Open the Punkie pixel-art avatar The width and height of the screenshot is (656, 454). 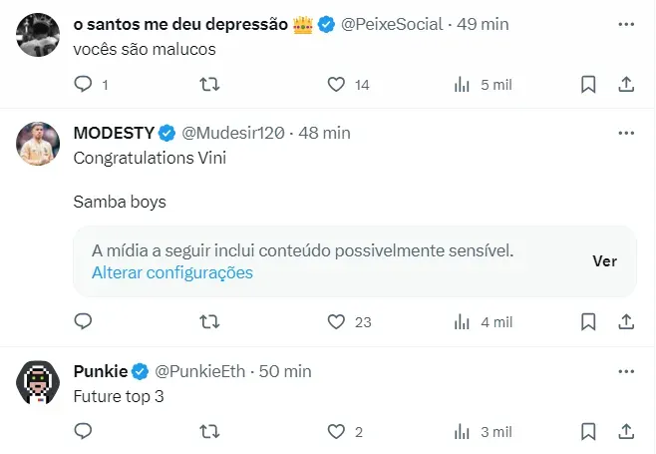(38, 383)
